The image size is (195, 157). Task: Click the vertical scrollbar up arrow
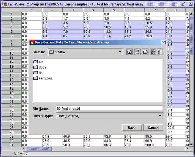[x=191, y=14]
